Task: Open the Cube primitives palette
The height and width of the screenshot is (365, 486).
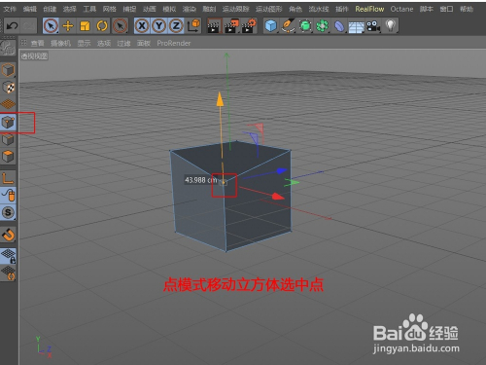Action: coord(271,25)
